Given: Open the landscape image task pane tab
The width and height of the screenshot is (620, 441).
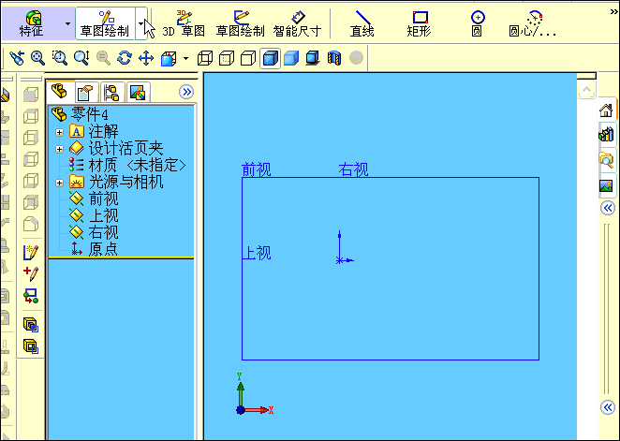Looking at the screenshot, I should (x=606, y=185).
